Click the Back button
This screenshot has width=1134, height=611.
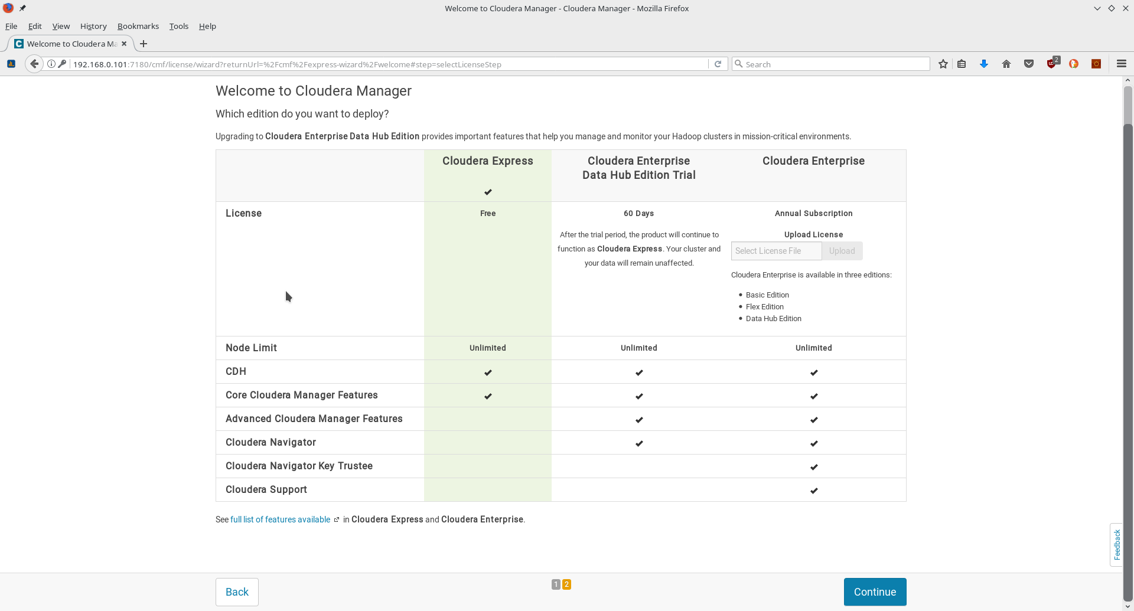coord(237,592)
